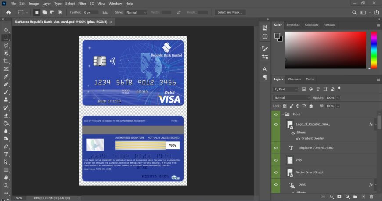The width and height of the screenshot is (382, 201).
Task: Click the hue spectrum slider in Color panel
Action: coord(374,50)
